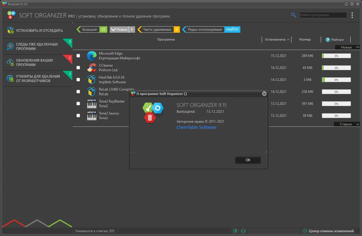Expand the Старые group header
Viewport: 362px width, 236px height.
tap(347, 124)
